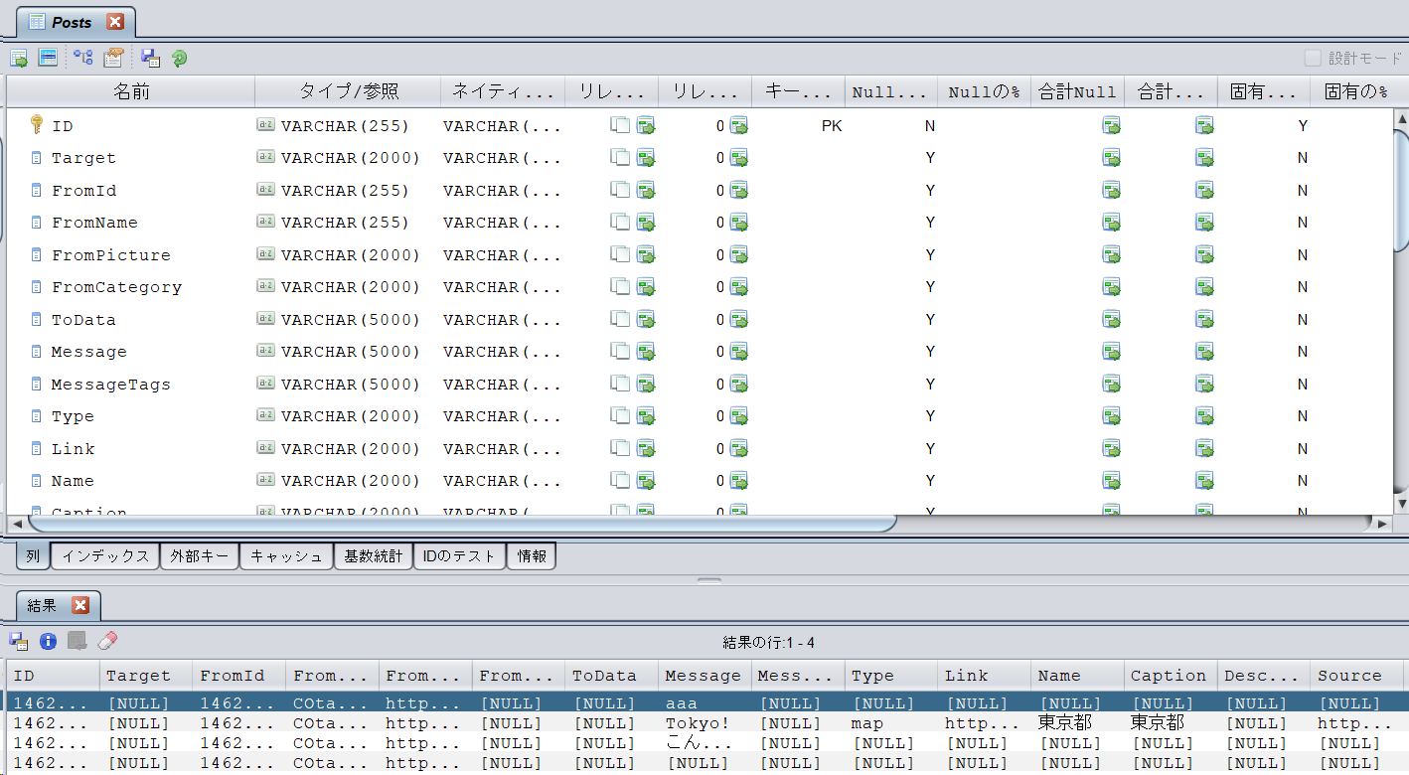The width and height of the screenshot is (1409, 775).
Task: Click the vertical scrollbar of the columns table
Action: (1401, 189)
